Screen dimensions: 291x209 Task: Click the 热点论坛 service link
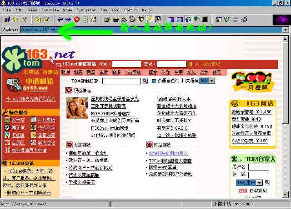click(x=46, y=127)
